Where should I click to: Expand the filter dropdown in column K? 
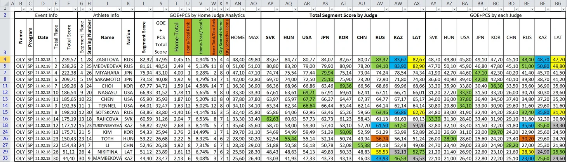132,9
